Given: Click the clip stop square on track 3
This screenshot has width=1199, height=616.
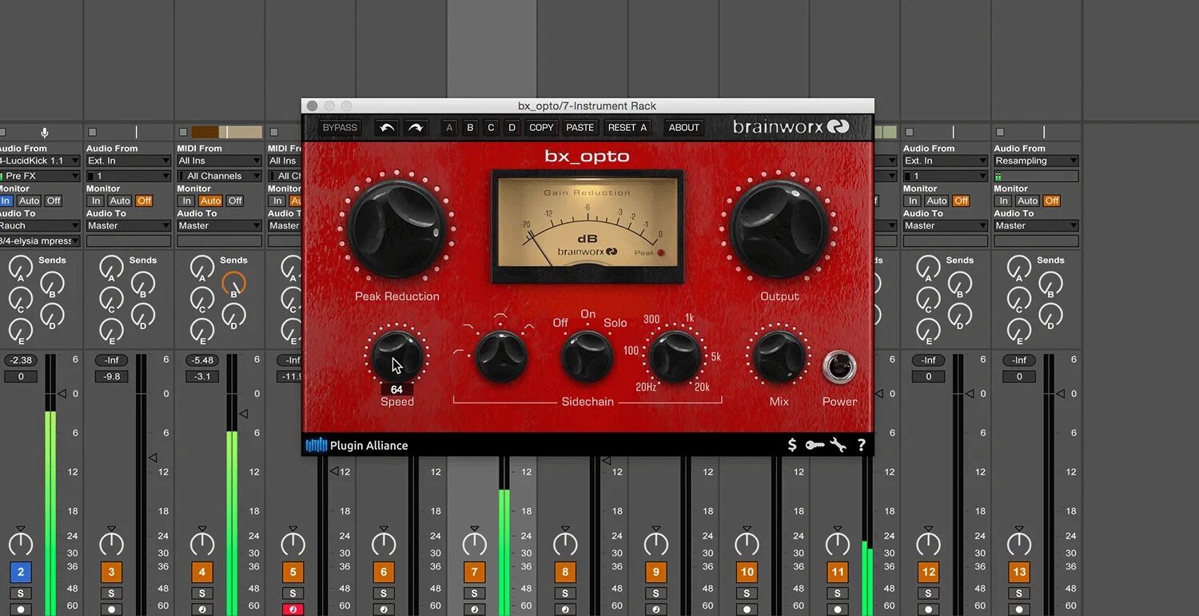Looking at the screenshot, I should tap(92, 132).
